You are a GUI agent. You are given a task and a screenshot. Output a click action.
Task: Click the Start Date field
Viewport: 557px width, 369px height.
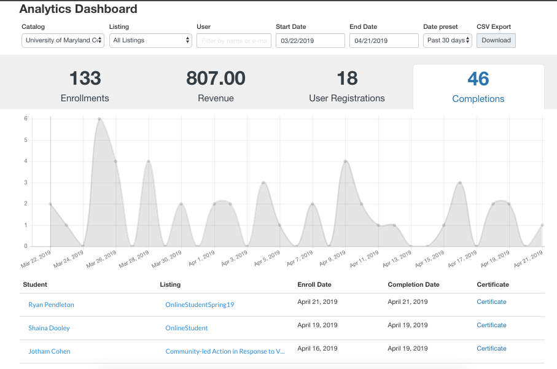pyautogui.click(x=310, y=41)
